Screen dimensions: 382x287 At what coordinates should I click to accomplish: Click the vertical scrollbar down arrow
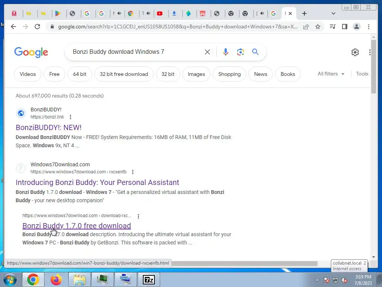[373, 257]
